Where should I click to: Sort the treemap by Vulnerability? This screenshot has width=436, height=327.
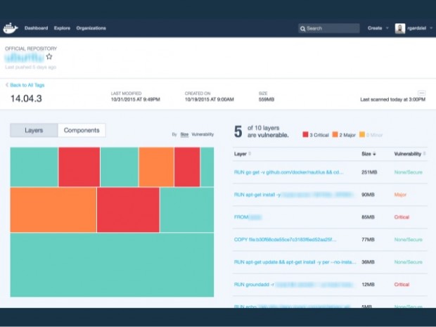point(203,134)
